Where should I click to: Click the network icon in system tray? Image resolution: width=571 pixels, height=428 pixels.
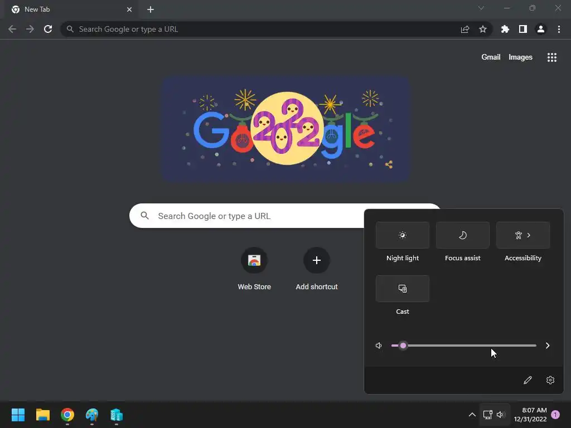(x=487, y=415)
